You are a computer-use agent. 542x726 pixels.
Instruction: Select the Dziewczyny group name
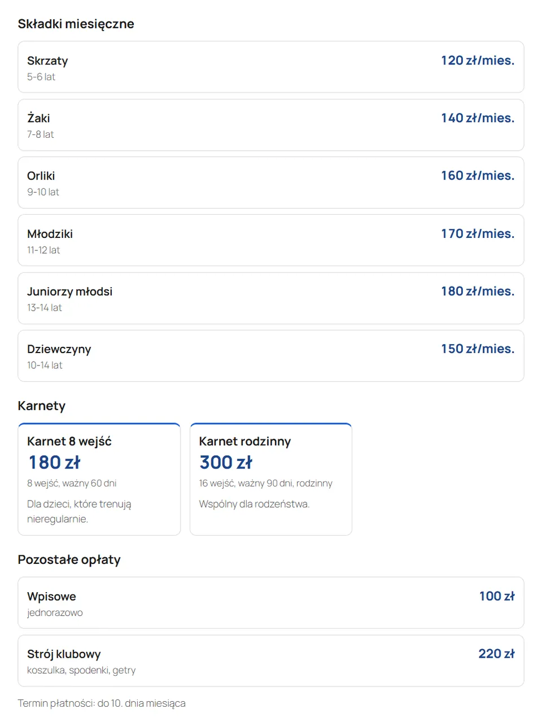coord(59,349)
